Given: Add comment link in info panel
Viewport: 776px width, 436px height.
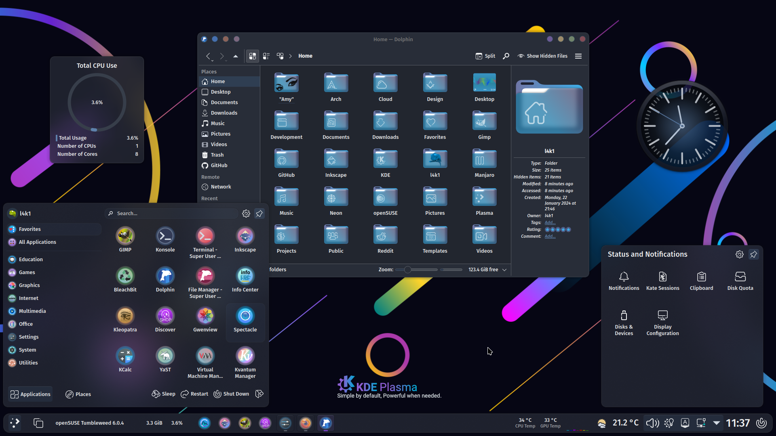Looking at the screenshot, I should click(x=550, y=236).
